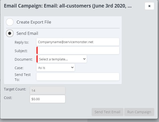Click the Send Email label text
The height and width of the screenshot is (122, 159).
coord(27,33)
